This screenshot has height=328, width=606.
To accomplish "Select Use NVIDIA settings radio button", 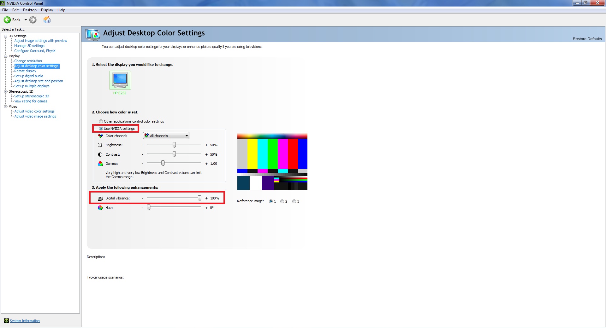I will tap(101, 129).
